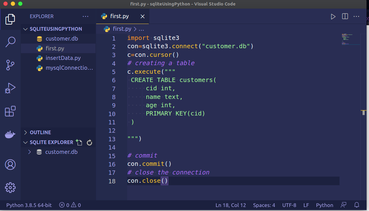Open the Manage gear menu
Viewport: 369px width, 211px height.
click(x=10, y=187)
